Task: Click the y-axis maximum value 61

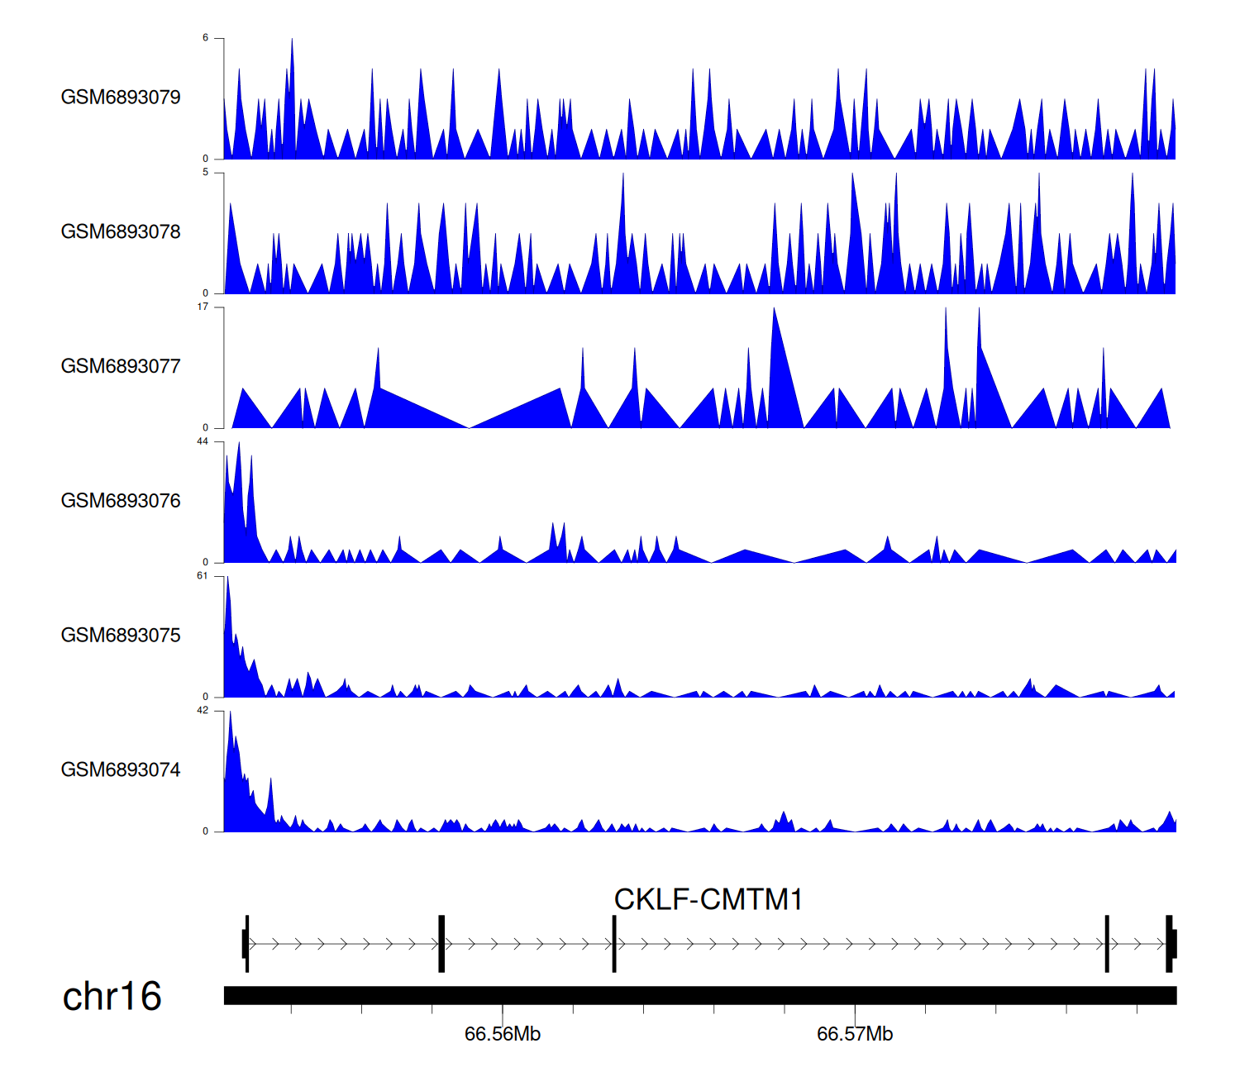Action: point(203,576)
